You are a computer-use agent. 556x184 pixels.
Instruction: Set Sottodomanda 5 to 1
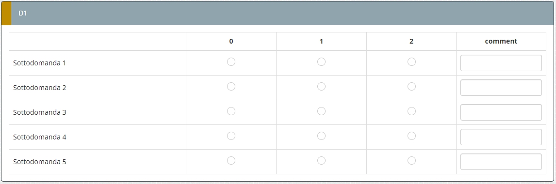(x=321, y=161)
